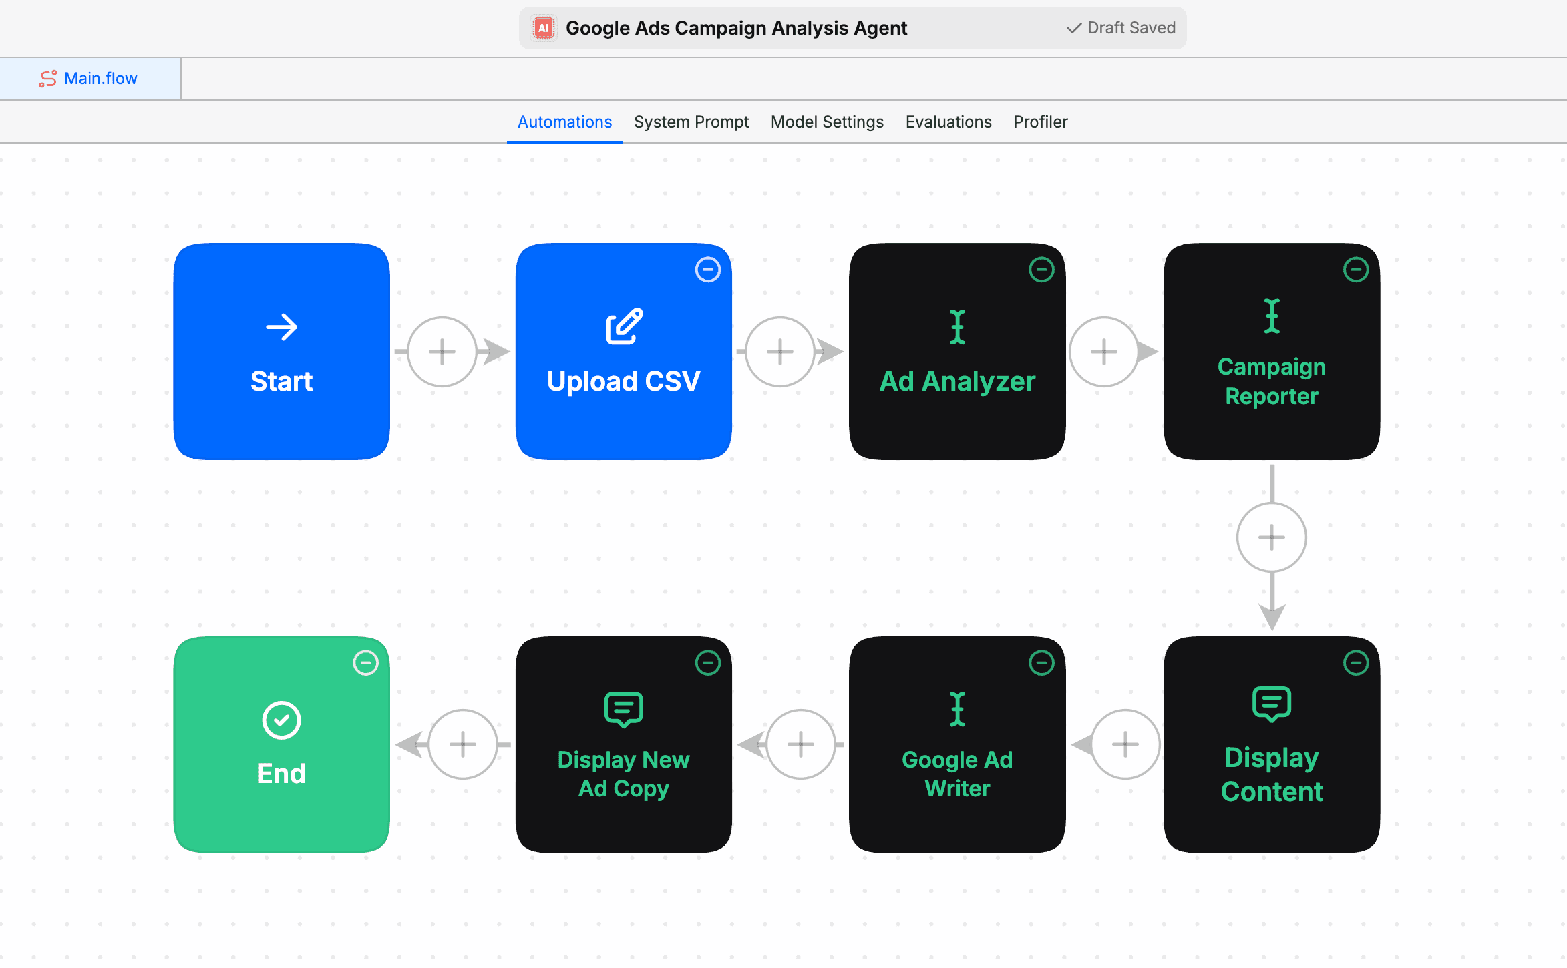Click the Ad Analyzer cursor icon
The height and width of the screenshot is (968, 1567).
click(957, 327)
